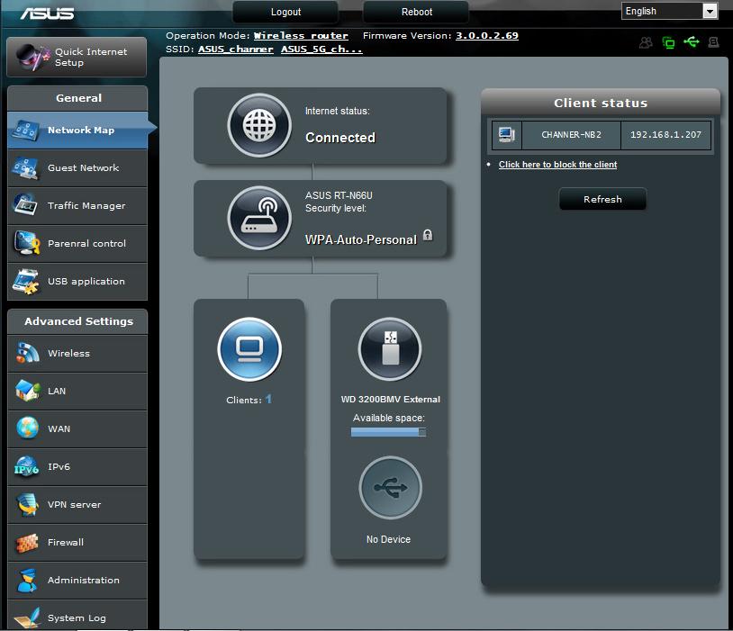Click the IPv6 sidebar icon
Image resolution: width=733 pixels, height=631 pixels.
(26, 466)
